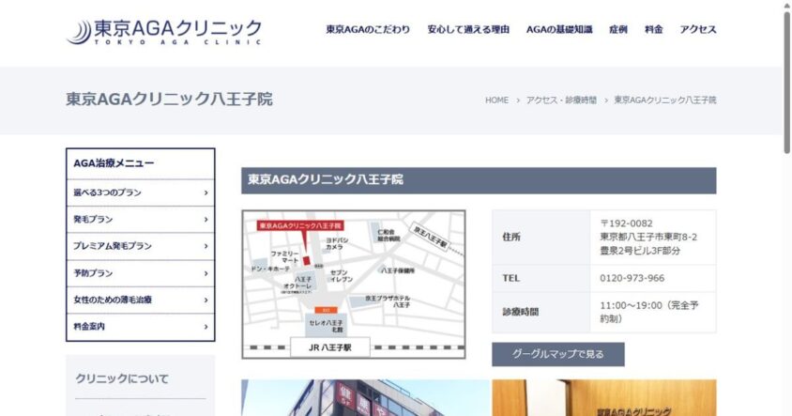Click chevron arrow next to プレミアム発毛プラン
The image size is (792, 416).
click(206, 246)
